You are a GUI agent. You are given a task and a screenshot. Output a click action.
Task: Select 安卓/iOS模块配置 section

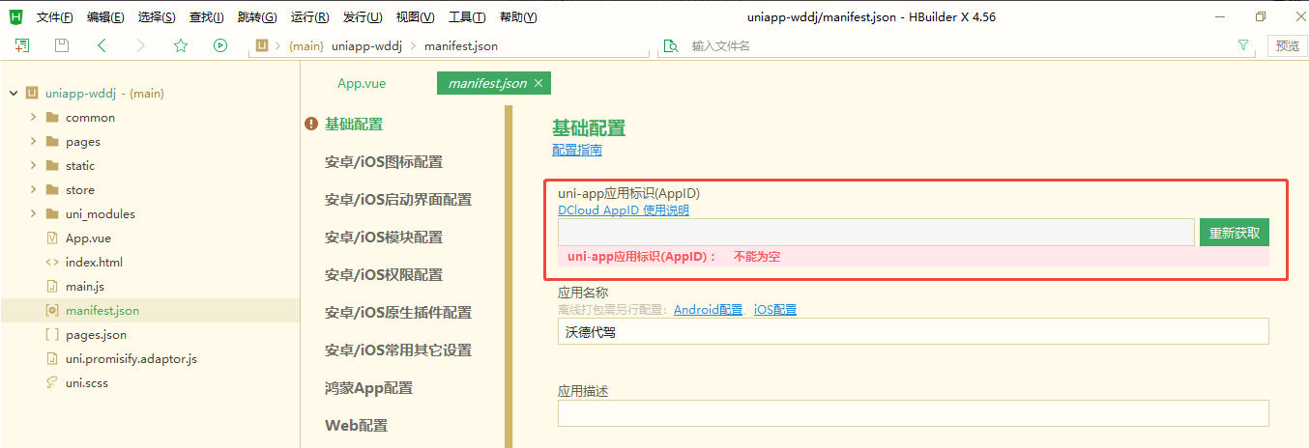[x=384, y=238]
